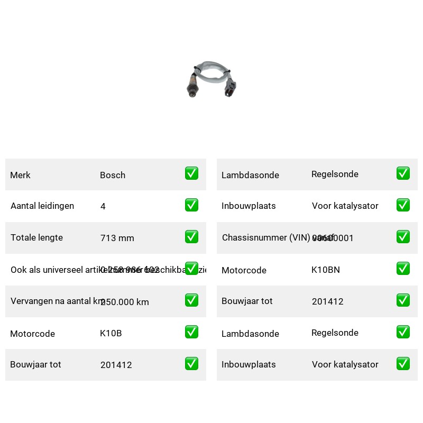Click the checkmark next to Aantal leidingen

pyautogui.click(x=191, y=205)
